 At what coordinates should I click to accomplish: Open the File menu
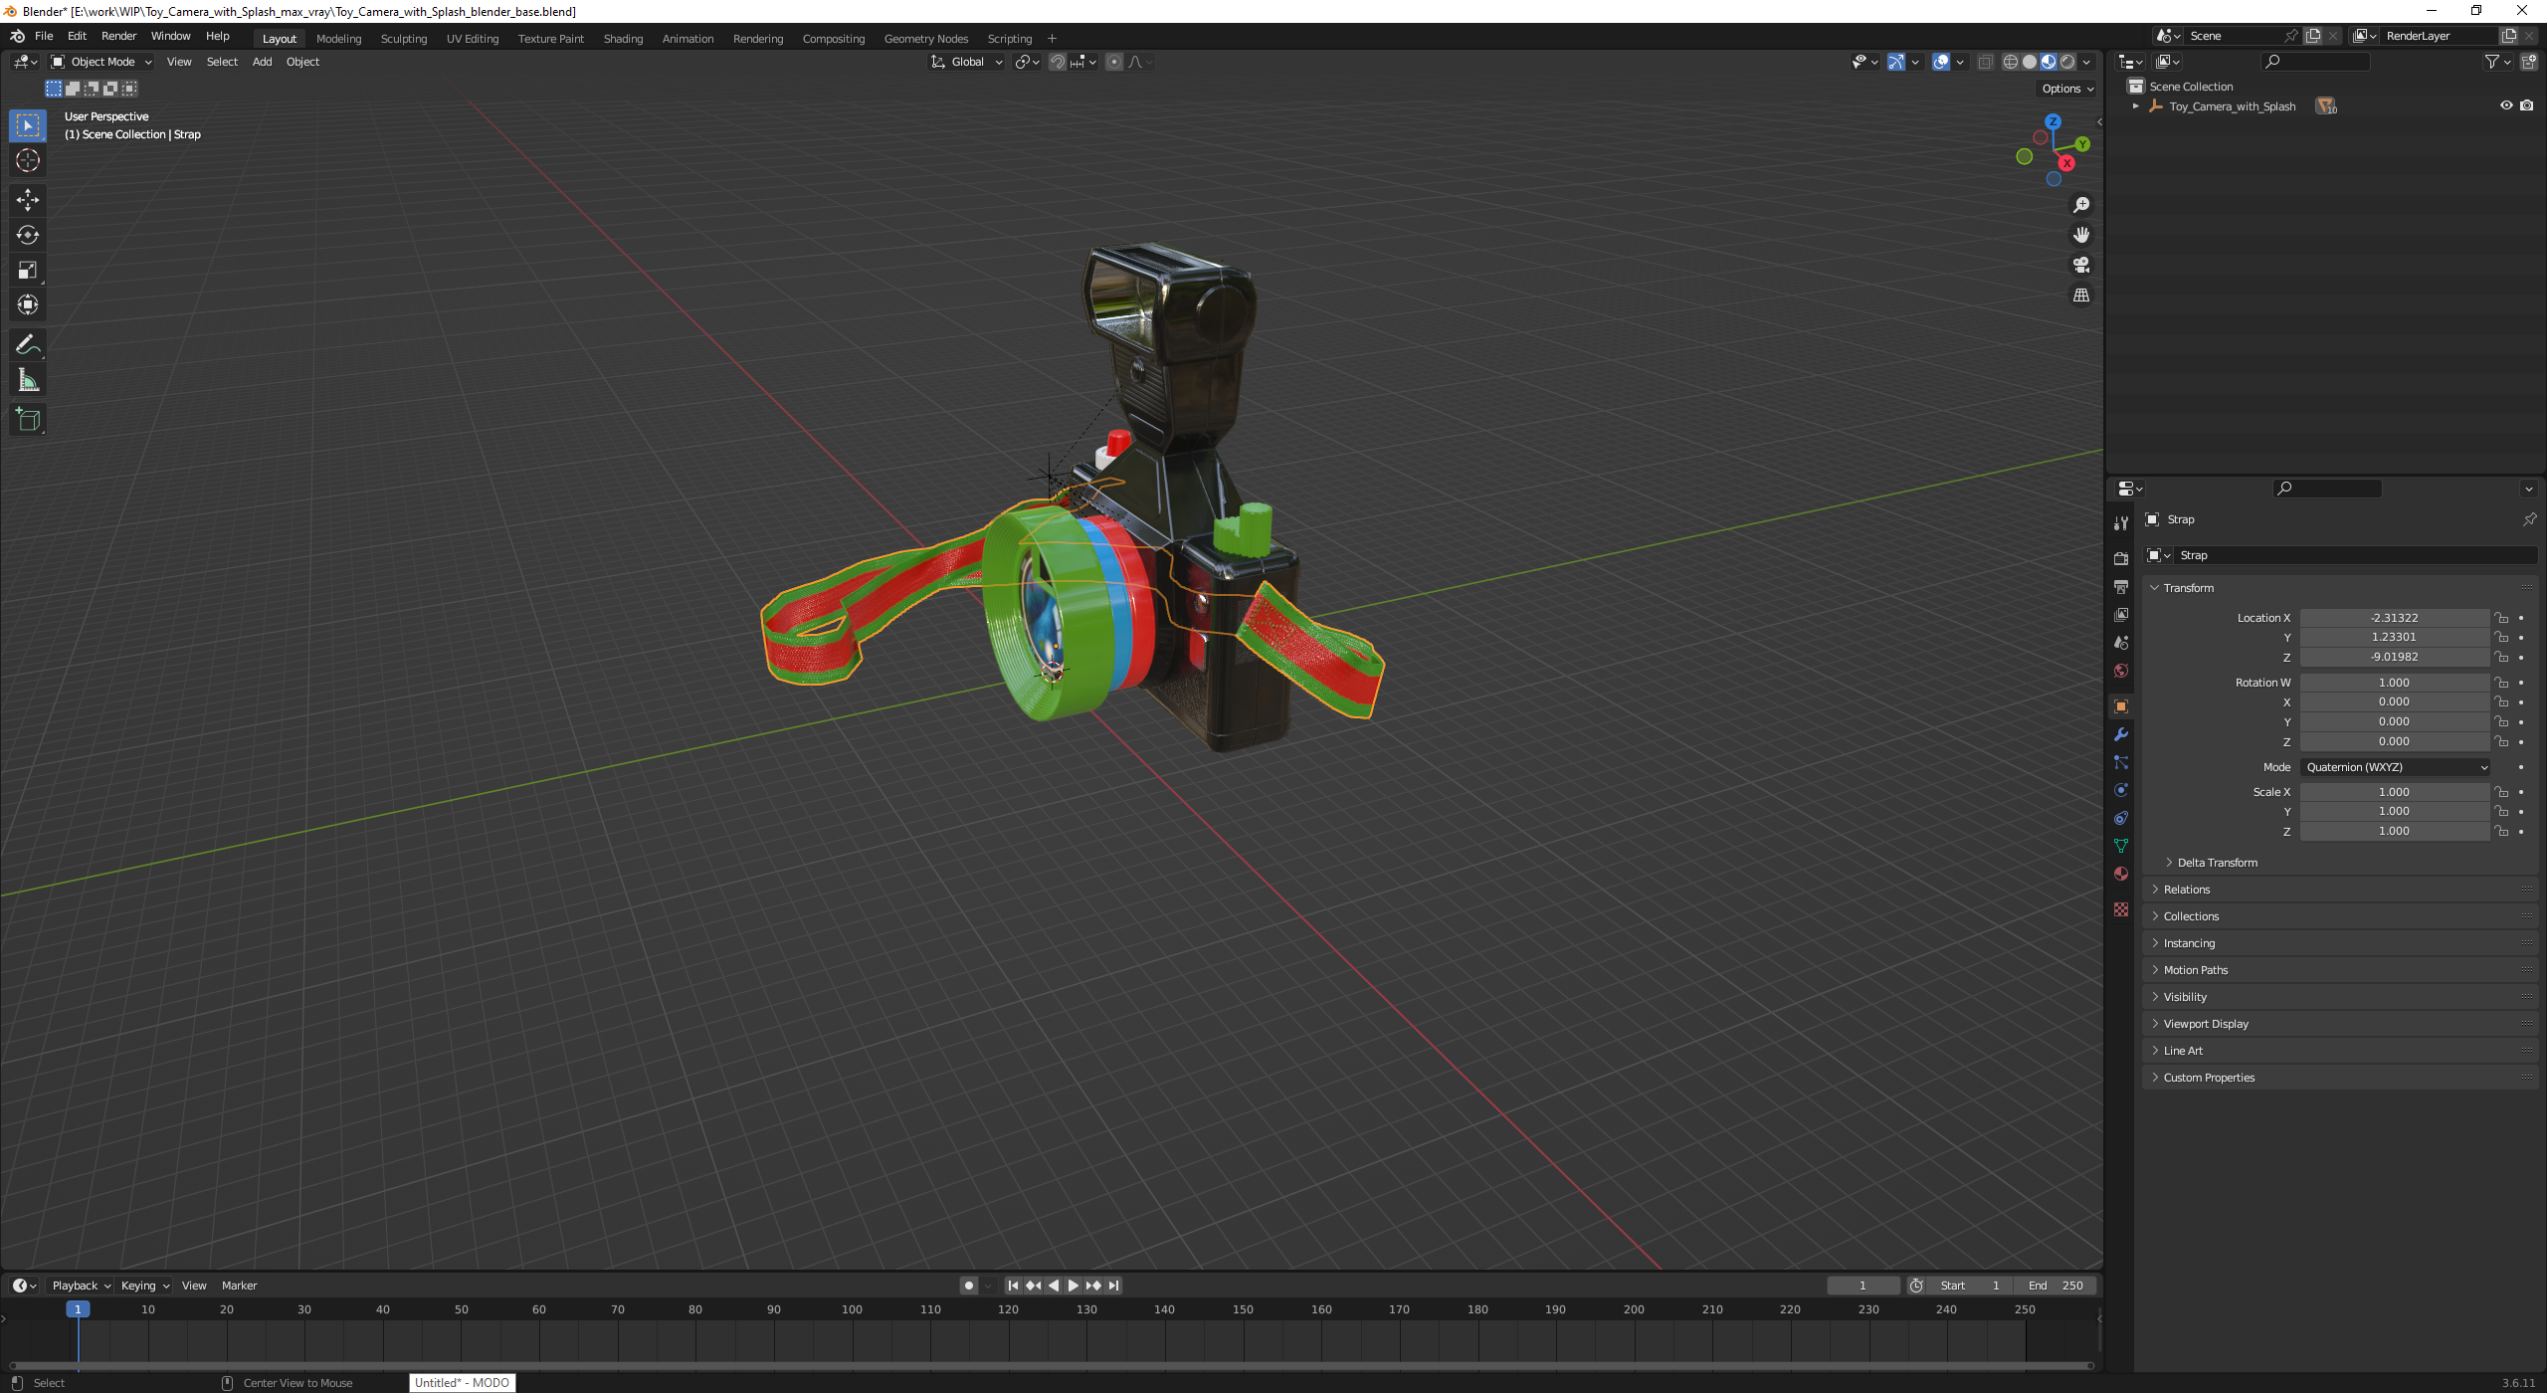[x=44, y=36]
